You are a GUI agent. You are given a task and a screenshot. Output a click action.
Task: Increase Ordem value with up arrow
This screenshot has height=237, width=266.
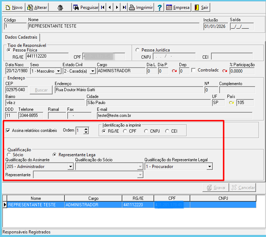[86, 129]
